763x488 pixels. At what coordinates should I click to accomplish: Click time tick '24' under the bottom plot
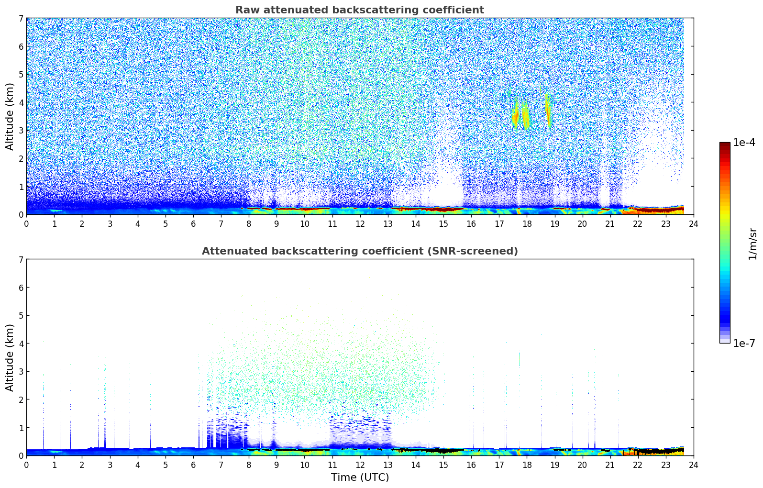694,465
